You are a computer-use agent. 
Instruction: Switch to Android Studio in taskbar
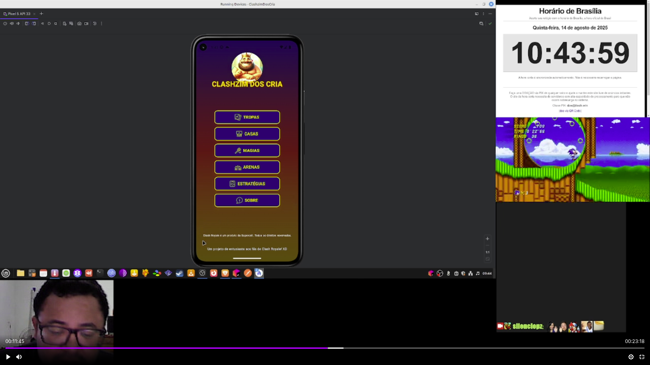pyautogui.click(x=259, y=273)
